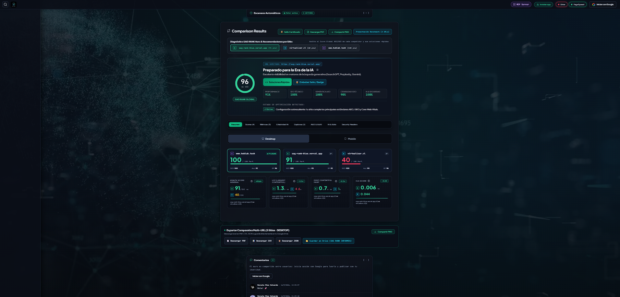Click the PageSpeed status pill

point(577,5)
